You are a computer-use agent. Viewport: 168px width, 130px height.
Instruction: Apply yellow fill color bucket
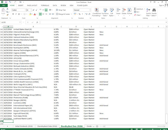click(x=30, y=14)
